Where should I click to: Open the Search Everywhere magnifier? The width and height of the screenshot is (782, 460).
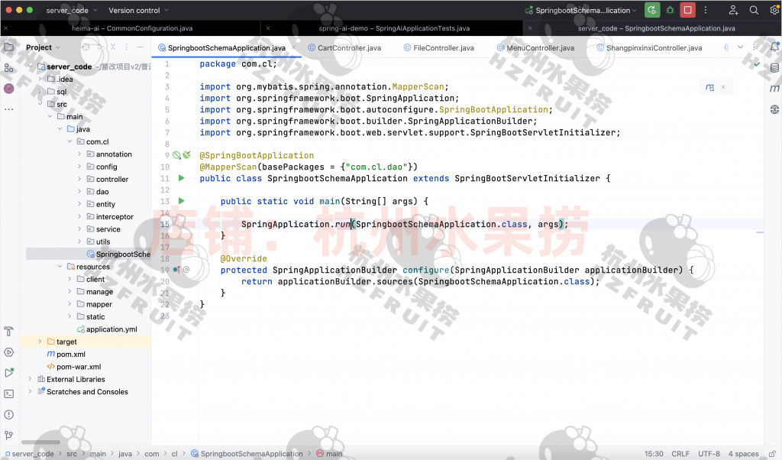(x=754, y=11)
